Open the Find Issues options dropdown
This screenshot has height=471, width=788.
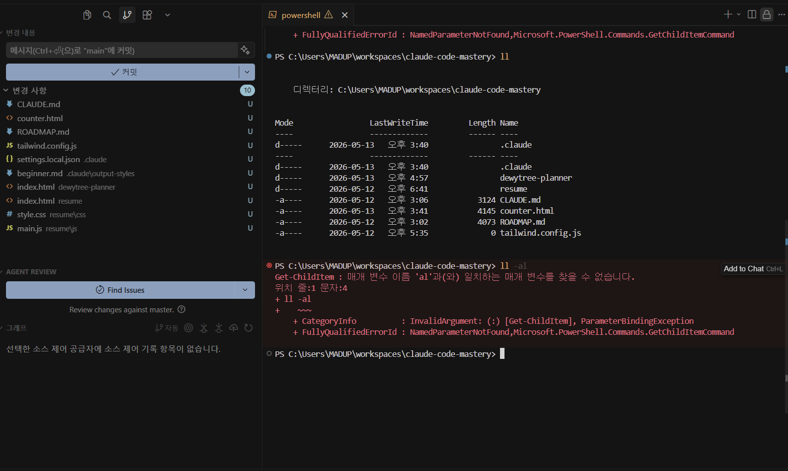[245, 290]
